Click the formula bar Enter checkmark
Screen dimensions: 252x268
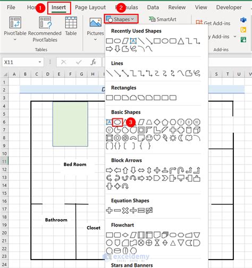point(79,62)
